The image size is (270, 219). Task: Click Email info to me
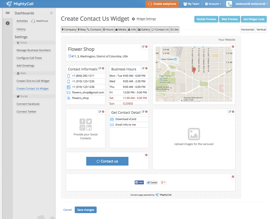(x=129, y=125)
